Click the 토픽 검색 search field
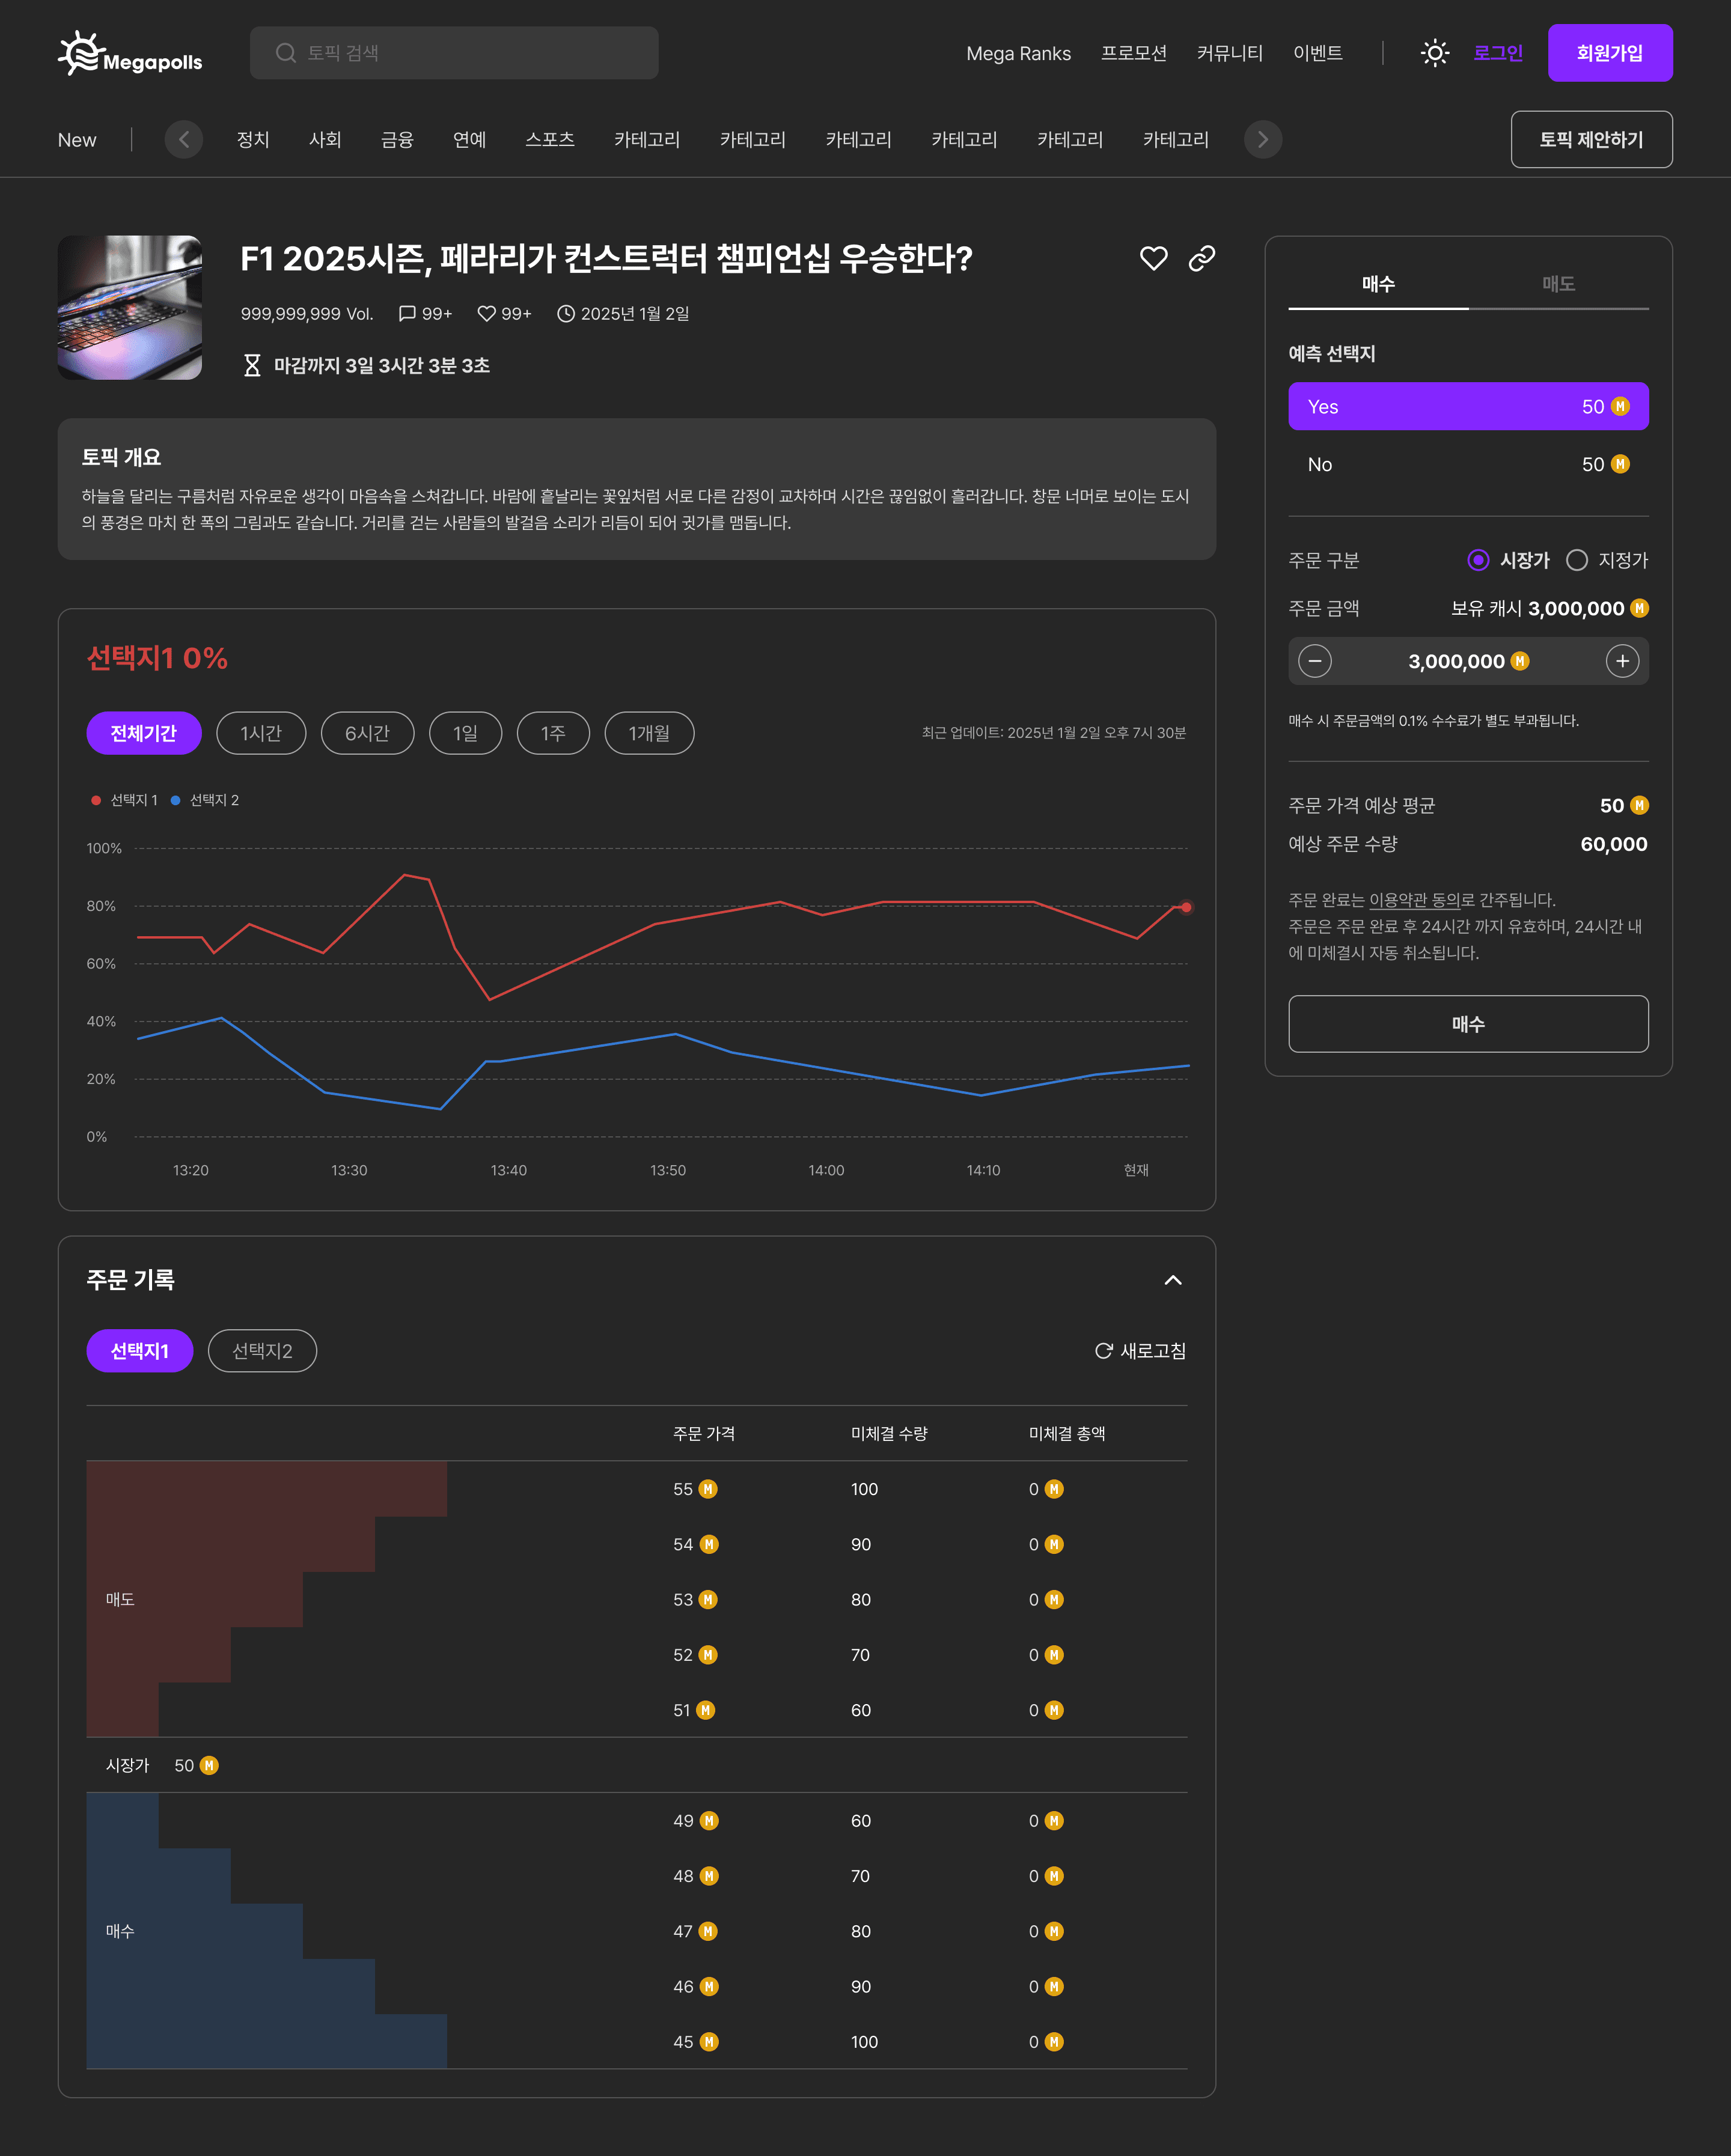 pos(454,53)
